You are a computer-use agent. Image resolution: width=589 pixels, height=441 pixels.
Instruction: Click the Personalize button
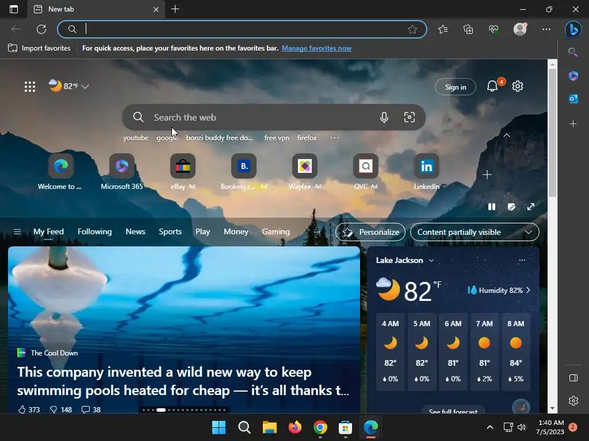370,232
